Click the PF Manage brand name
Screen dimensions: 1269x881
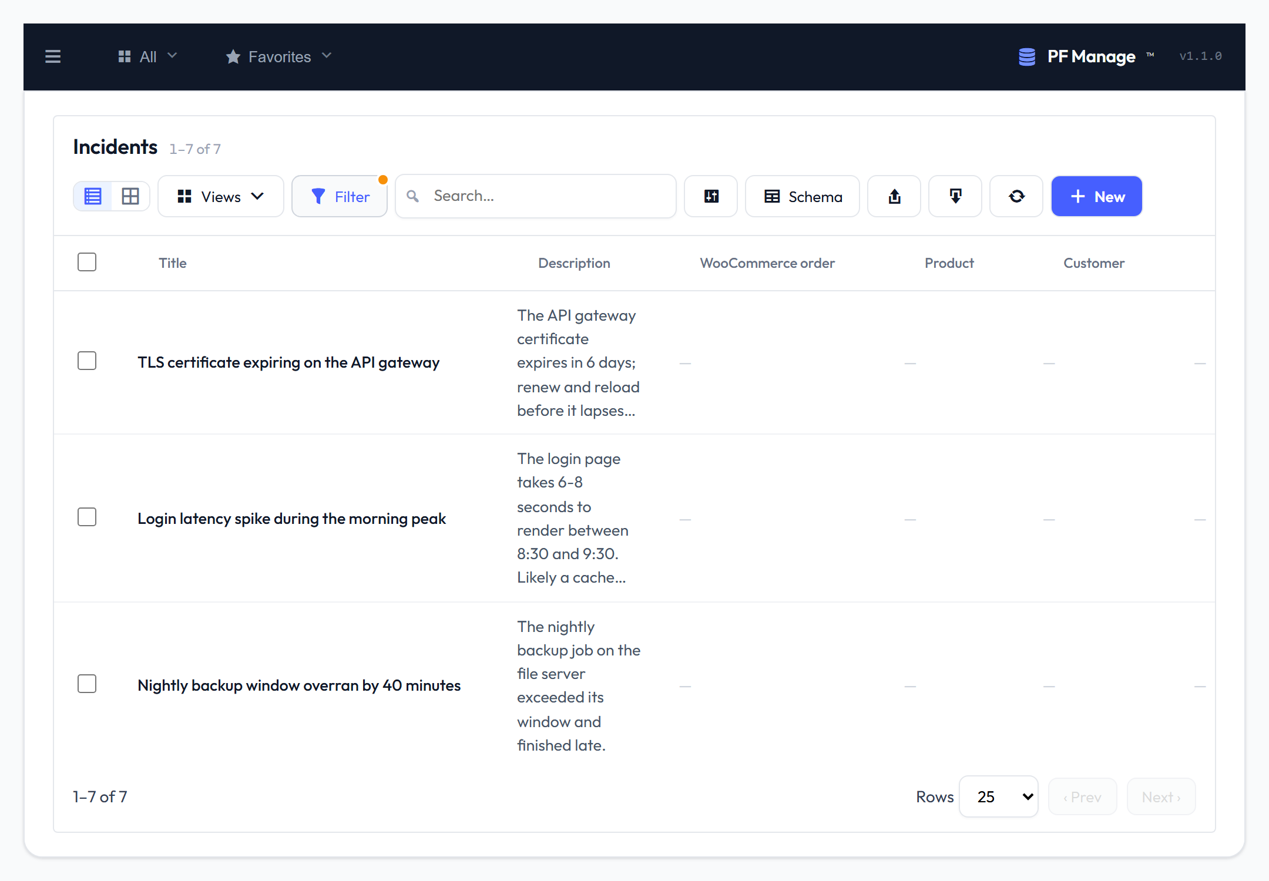pos(1092,56)
